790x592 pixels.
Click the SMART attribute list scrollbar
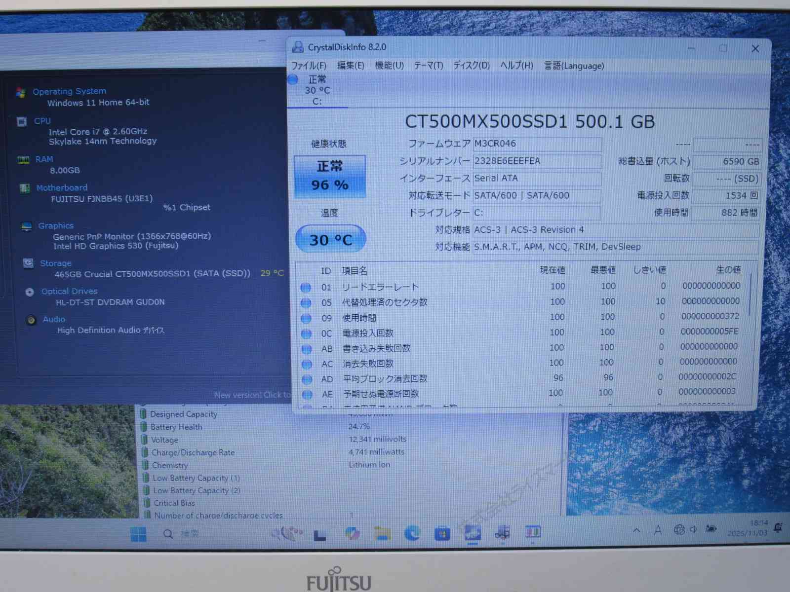(750, 296)
